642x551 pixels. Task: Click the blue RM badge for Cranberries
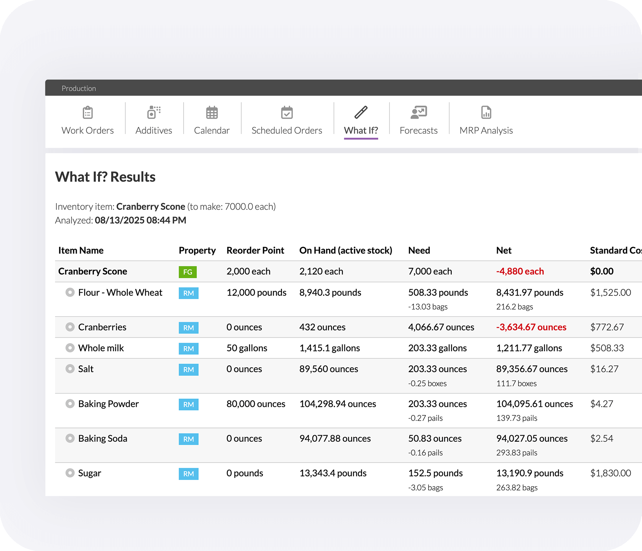click(188, 328)
